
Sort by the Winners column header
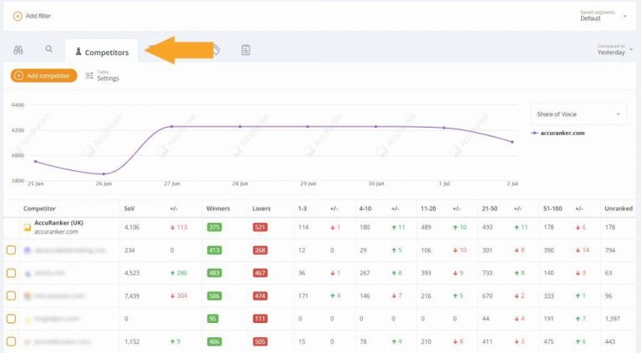[218, 209]
